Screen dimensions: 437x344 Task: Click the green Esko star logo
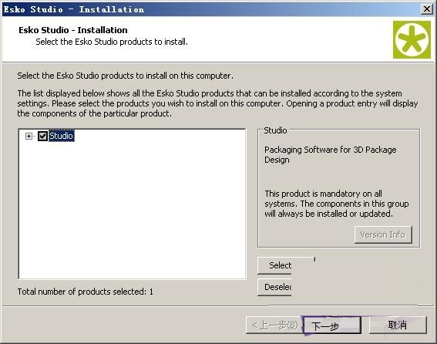pyautogui.click(x=412, y=39)
